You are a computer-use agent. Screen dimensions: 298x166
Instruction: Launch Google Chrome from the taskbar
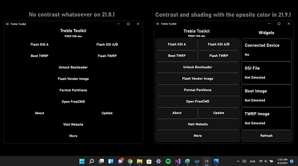130,161
